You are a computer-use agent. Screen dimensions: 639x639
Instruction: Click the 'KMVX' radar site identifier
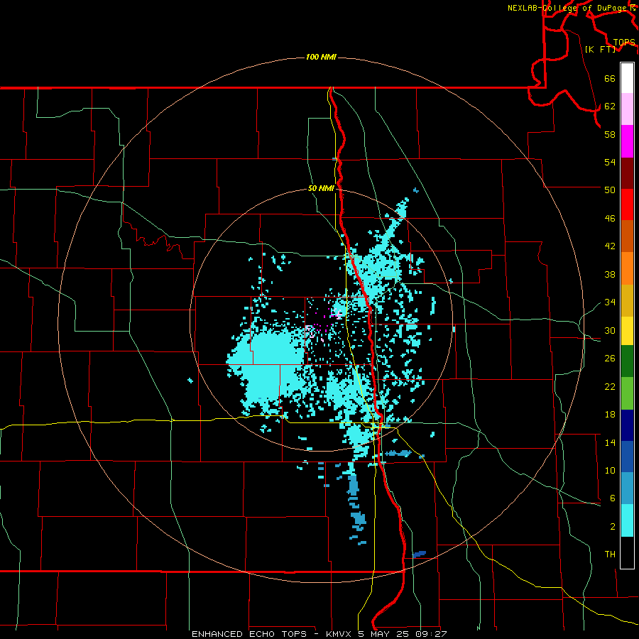coord(338,634)
